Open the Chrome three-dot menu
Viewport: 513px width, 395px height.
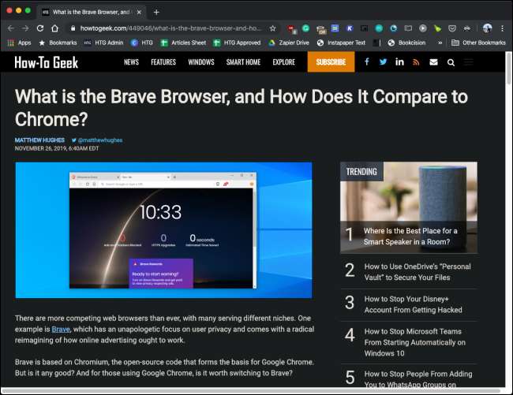(502, 28)
